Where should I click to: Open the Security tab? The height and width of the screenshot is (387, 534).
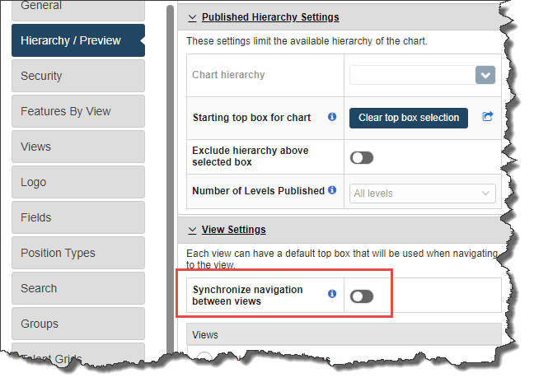coord(78,76)
